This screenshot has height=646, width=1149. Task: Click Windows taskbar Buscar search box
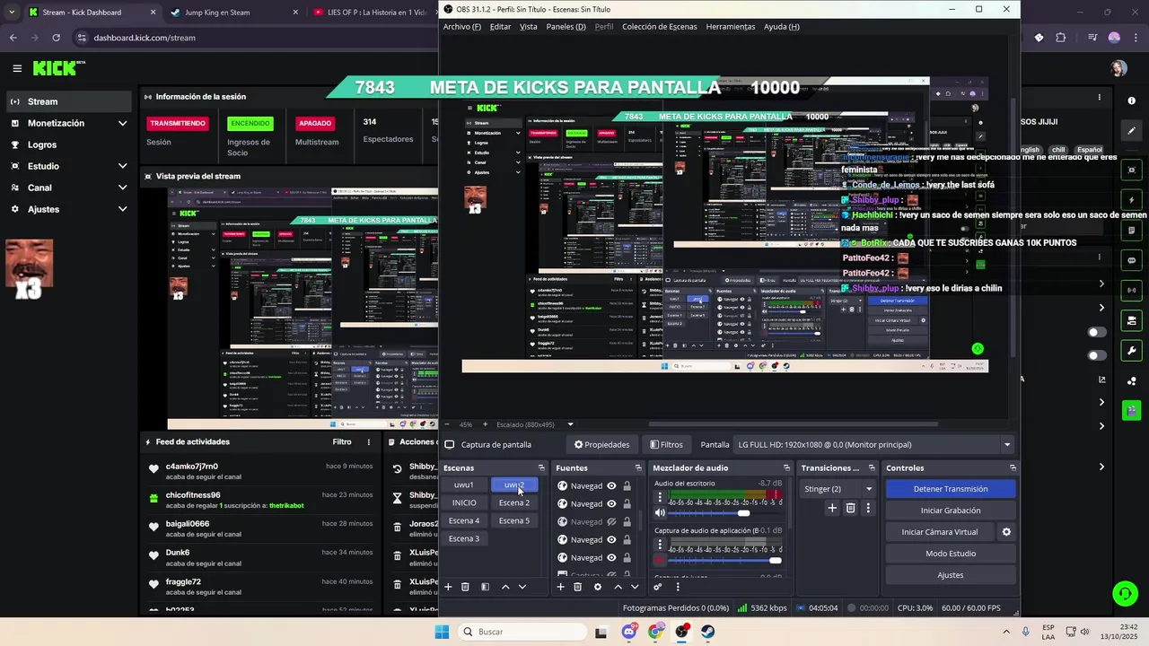click(x=523, y=632)
